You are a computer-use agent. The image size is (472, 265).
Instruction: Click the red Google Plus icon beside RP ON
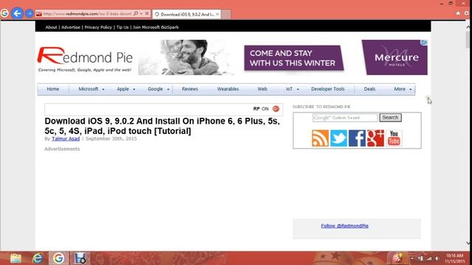click(276, 109)
